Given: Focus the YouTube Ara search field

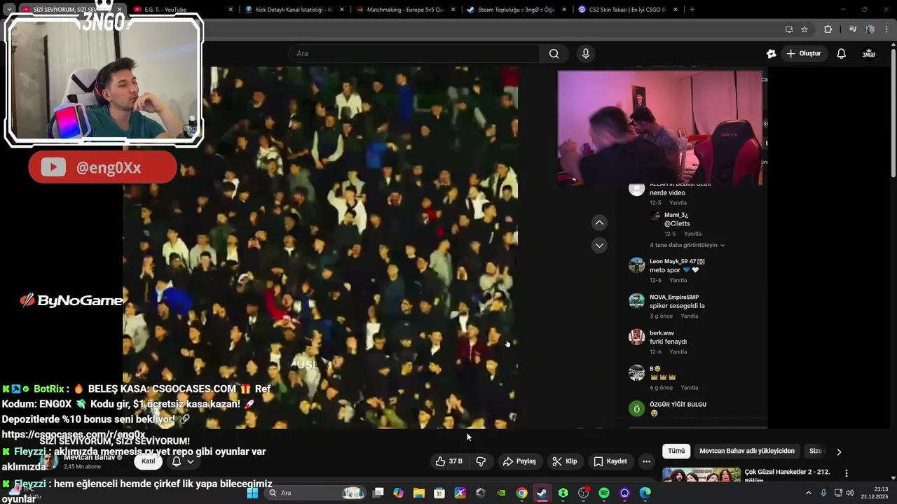Looking at the screenshot, I should [413, 54].
